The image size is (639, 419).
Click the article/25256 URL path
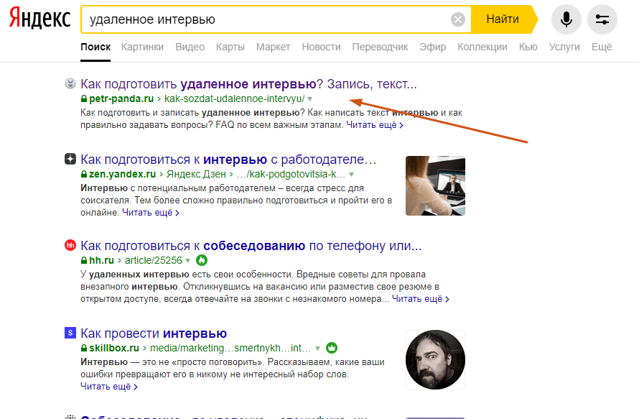point(153,260)
